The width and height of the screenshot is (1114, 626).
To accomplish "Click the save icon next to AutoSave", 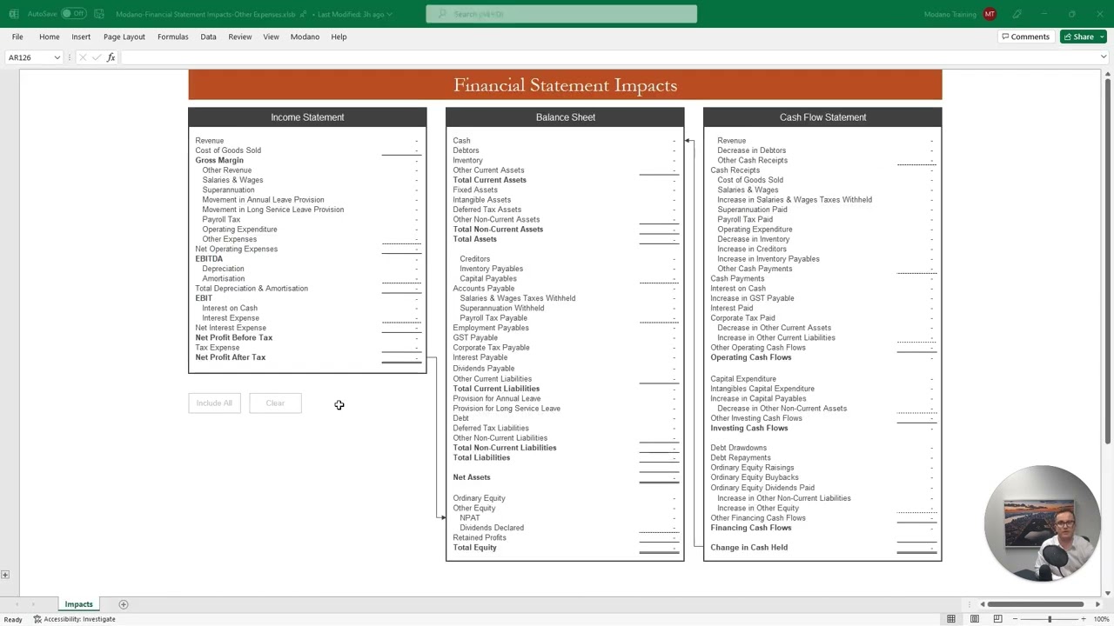I will click(x=98, y=14).
